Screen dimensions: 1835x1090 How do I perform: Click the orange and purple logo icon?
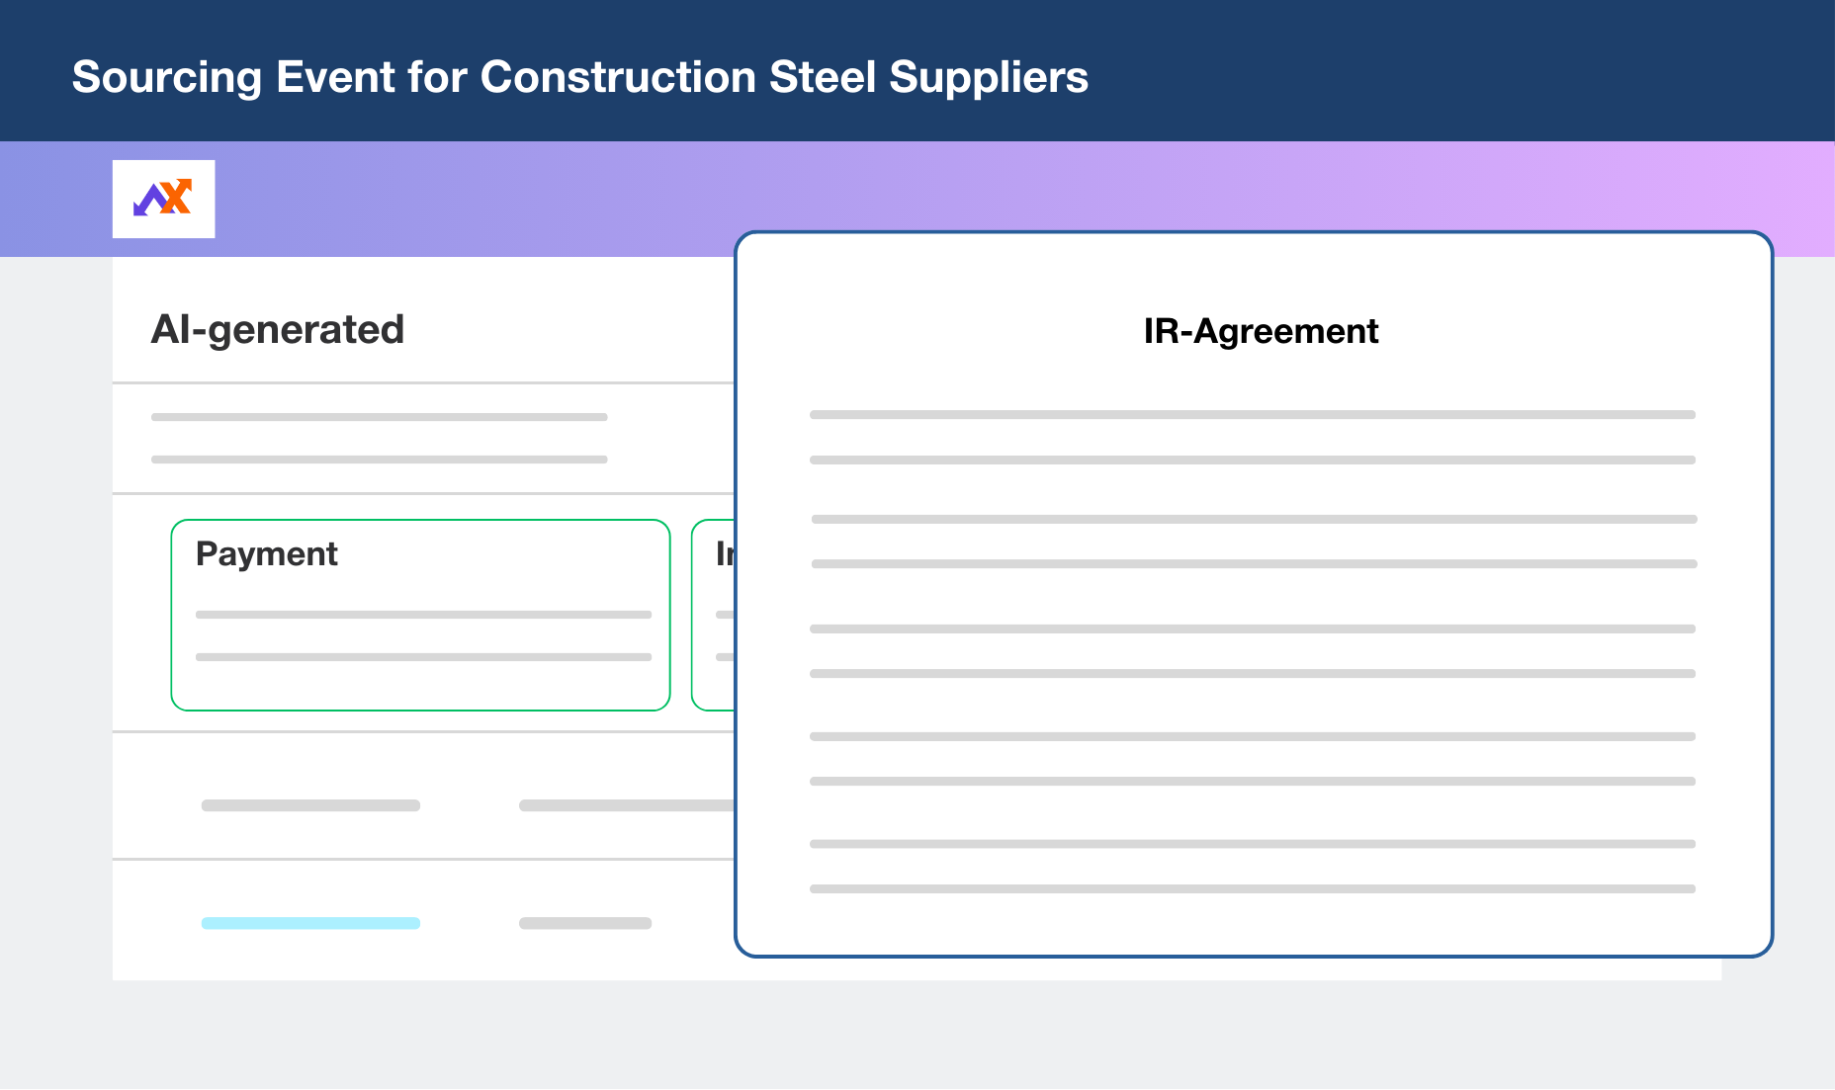(163, 199)
